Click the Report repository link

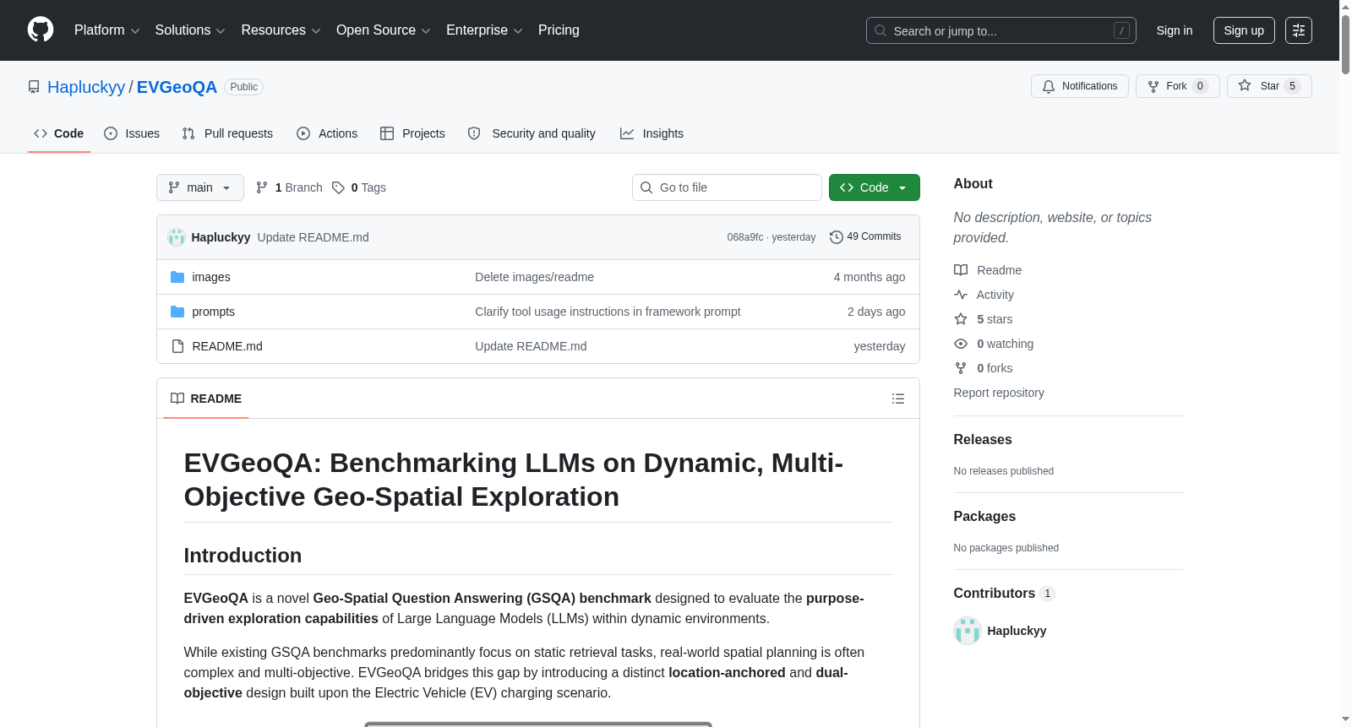point(999,393)
